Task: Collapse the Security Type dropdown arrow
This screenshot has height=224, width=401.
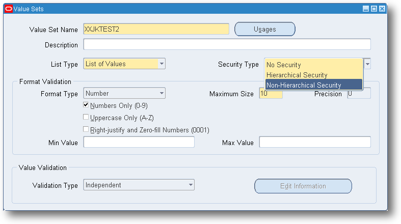Action: point(367,64)
